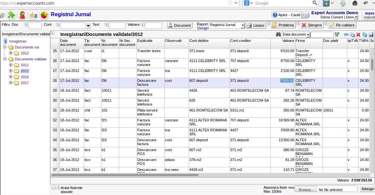Screen dimensions: 375x195
Task: Open the browser bookmarks icon
Action: tap(326, 3)
